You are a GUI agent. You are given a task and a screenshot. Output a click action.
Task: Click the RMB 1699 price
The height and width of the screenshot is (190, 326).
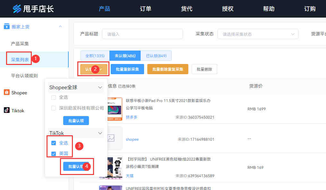pos(257,109)
